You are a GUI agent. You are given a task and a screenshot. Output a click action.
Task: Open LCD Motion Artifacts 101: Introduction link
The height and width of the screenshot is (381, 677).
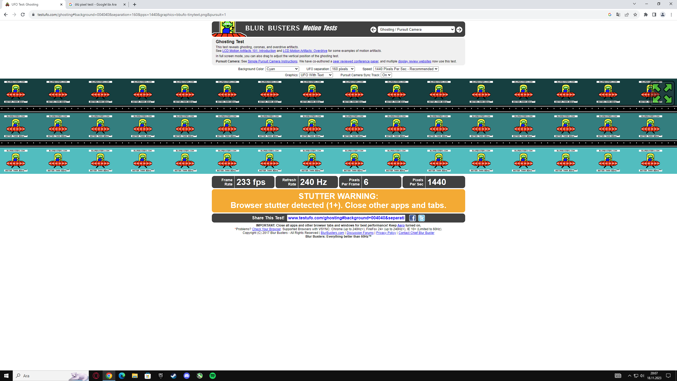click(249, 51)
